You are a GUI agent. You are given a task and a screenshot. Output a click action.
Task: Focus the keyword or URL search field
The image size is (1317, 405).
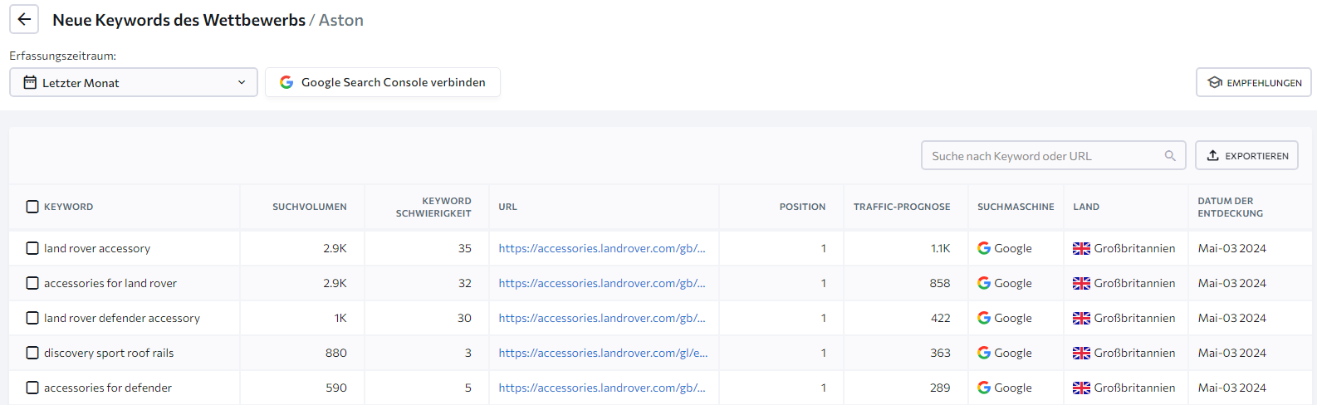tap(1054, 155)
